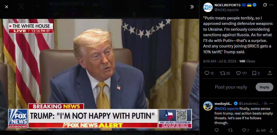The height and width of the screenshot is (135, 277).
Task: Close the media viewer with the X icon
Action: [7, 7]
